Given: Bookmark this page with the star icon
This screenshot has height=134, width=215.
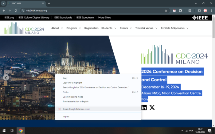Looking at the screenshot, I should (x=166, y=10).
